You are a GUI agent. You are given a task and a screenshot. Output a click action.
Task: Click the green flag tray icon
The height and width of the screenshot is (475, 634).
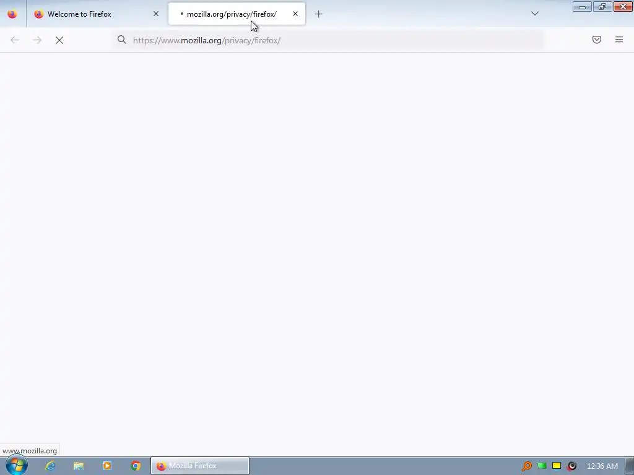pos(542,466)
